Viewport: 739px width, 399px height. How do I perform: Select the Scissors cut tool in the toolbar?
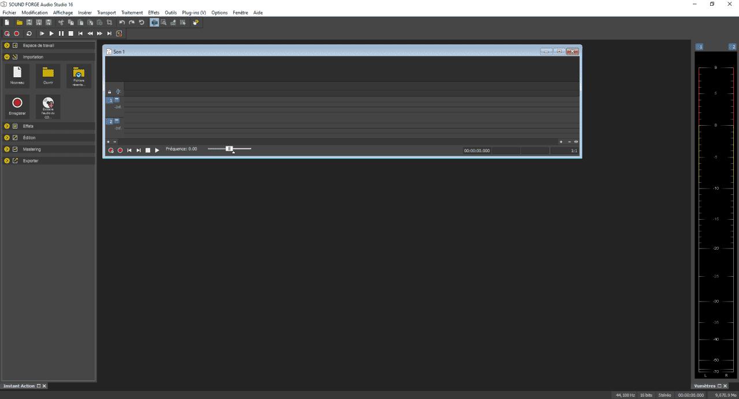coord(62,22)
